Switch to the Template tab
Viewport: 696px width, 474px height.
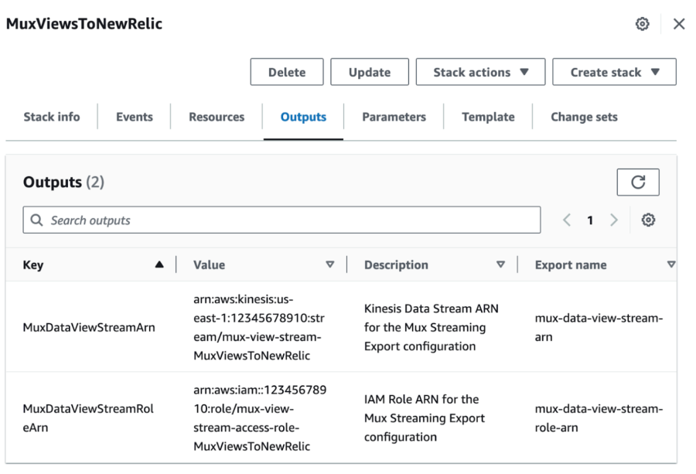click(488, 117)
